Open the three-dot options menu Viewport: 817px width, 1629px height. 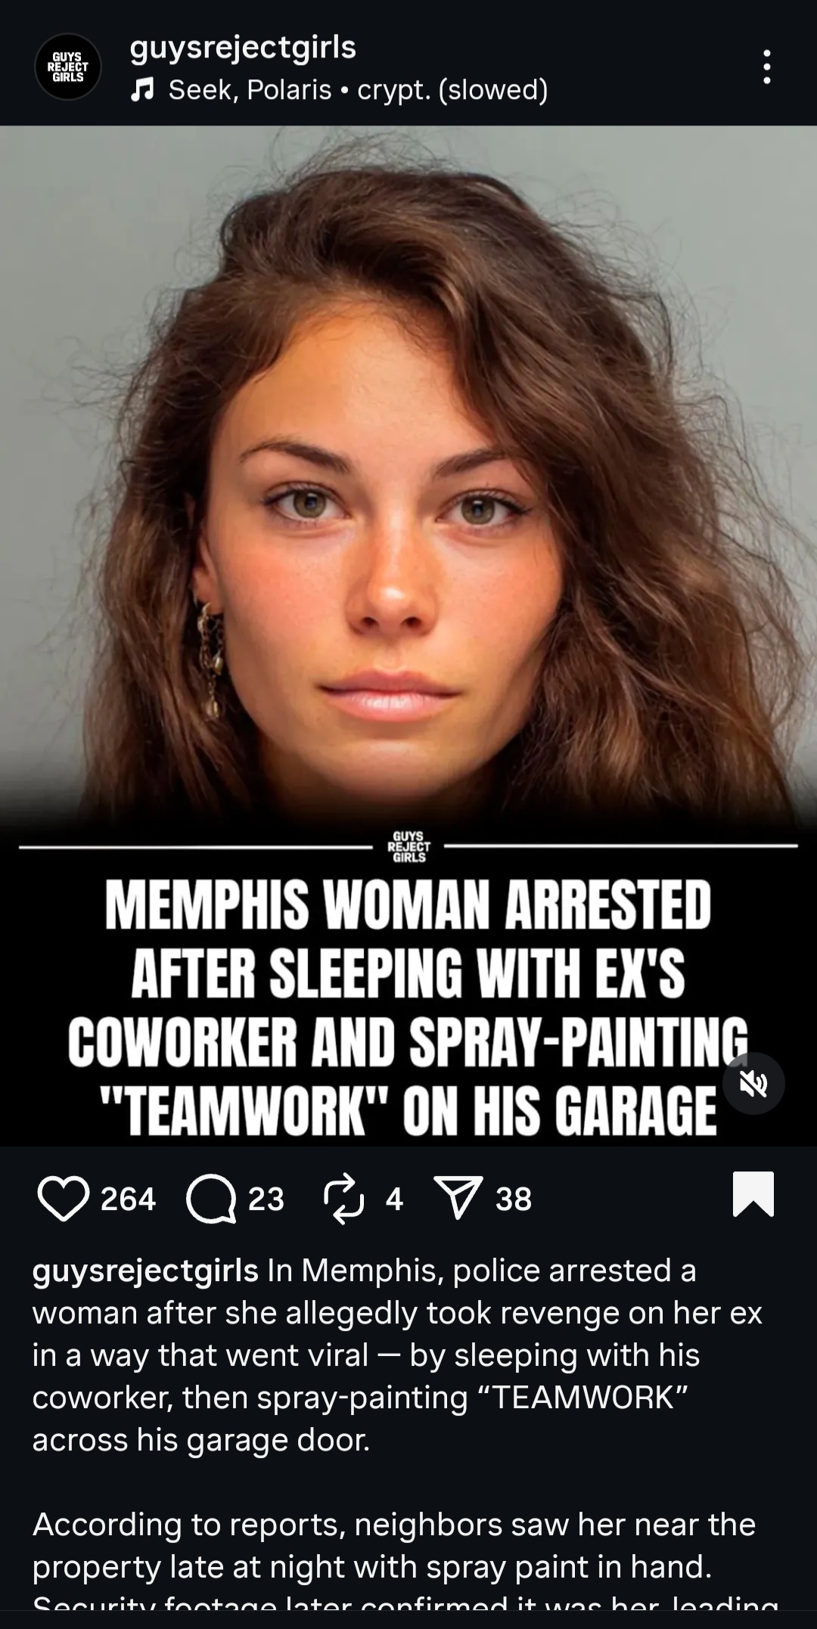[x=767, y=67]
